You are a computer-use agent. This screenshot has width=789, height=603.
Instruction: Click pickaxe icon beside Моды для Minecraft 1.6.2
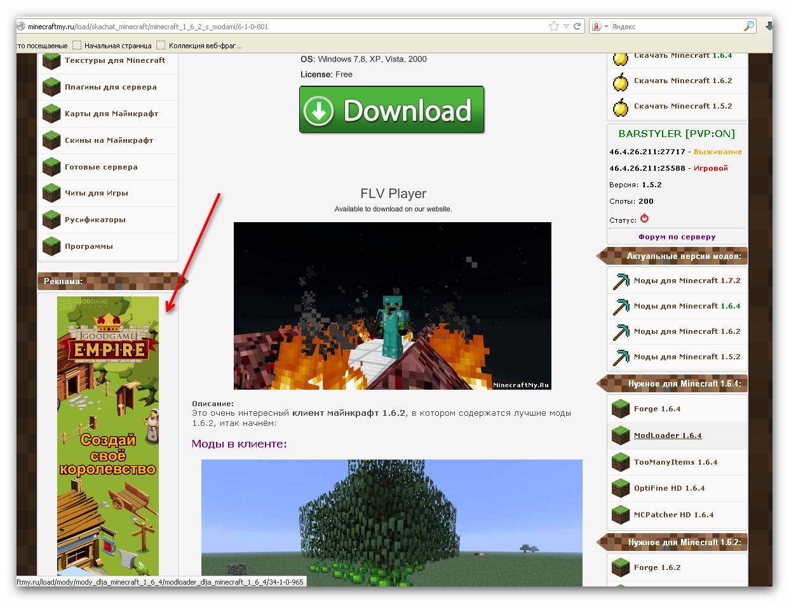(621, 332)
